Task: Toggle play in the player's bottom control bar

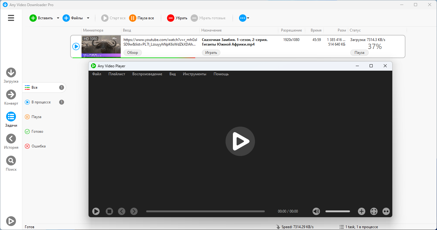Action: click(96, 211)
